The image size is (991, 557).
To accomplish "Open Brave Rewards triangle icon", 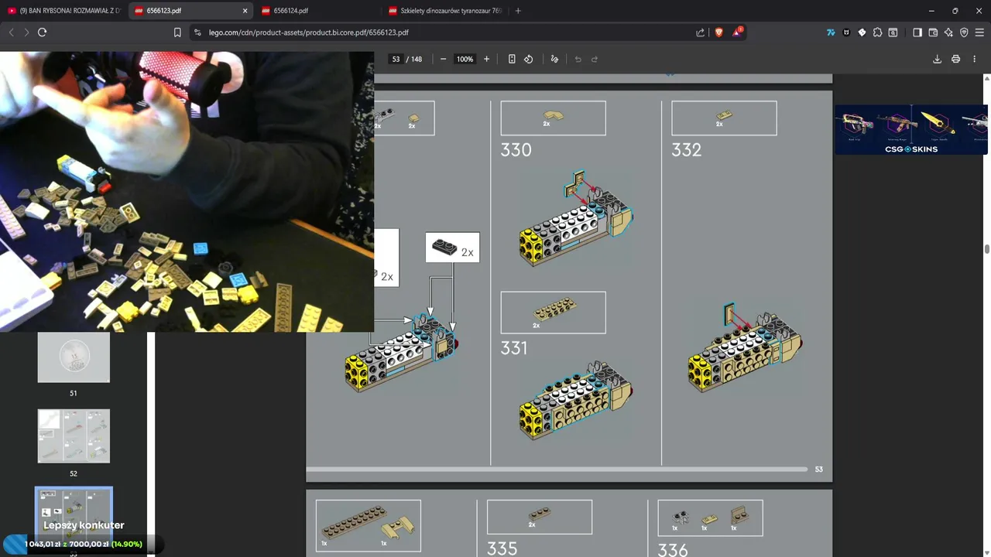I will (x=739, y=32).
